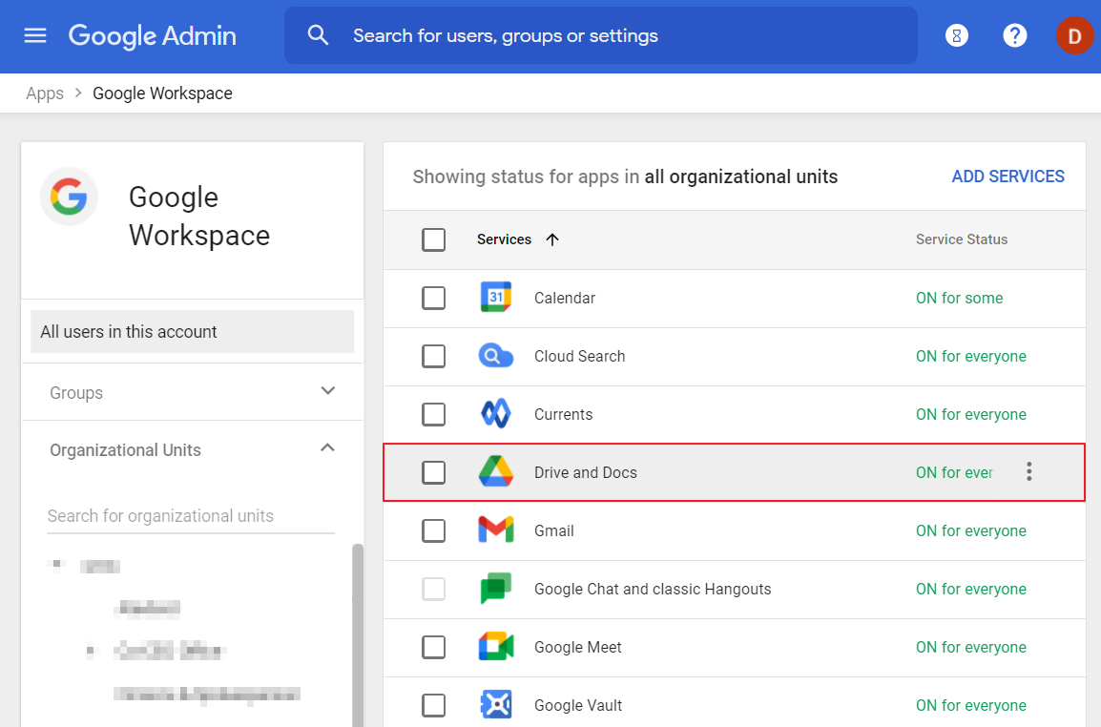This screenshot has width=1101, height=727.
Task: Click the Google Vault service icon
Action: tap(495, 705)
